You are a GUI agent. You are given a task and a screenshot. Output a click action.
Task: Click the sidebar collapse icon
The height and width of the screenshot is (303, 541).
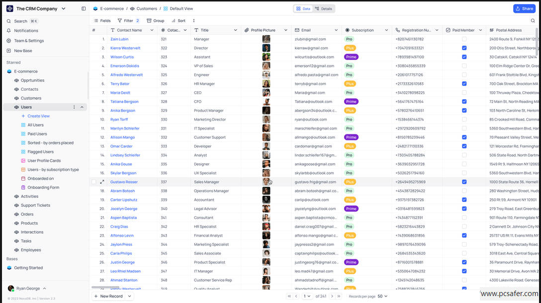pos(84,8)
